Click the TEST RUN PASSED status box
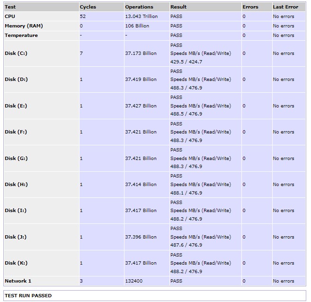The image size is (311, 302). point(155,296)
